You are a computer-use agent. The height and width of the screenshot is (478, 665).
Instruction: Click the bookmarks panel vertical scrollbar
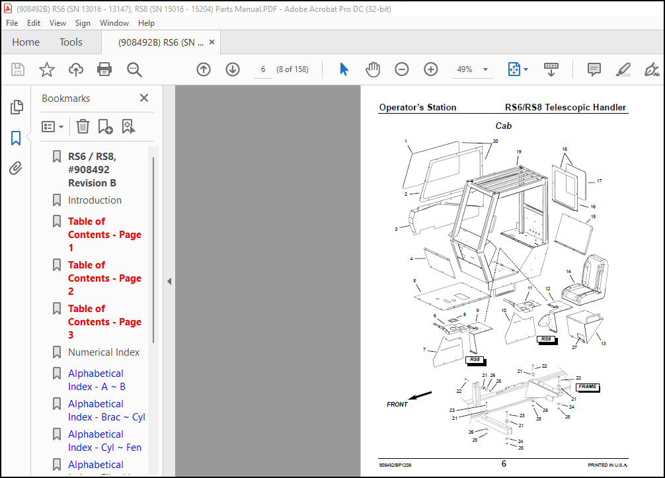click(153, 251)
